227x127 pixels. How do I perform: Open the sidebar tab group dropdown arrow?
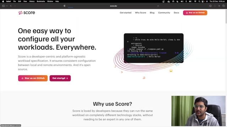click(x=7, y=6)
